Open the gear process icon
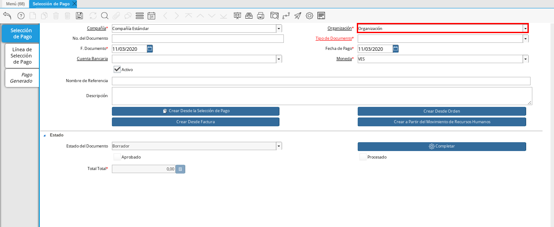Image resolution: width=554 pixels, height=227 pixels. tap(309, 15)
